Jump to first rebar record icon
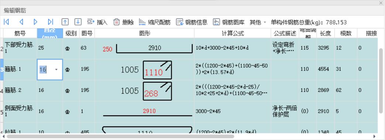 tap(6, 22)
